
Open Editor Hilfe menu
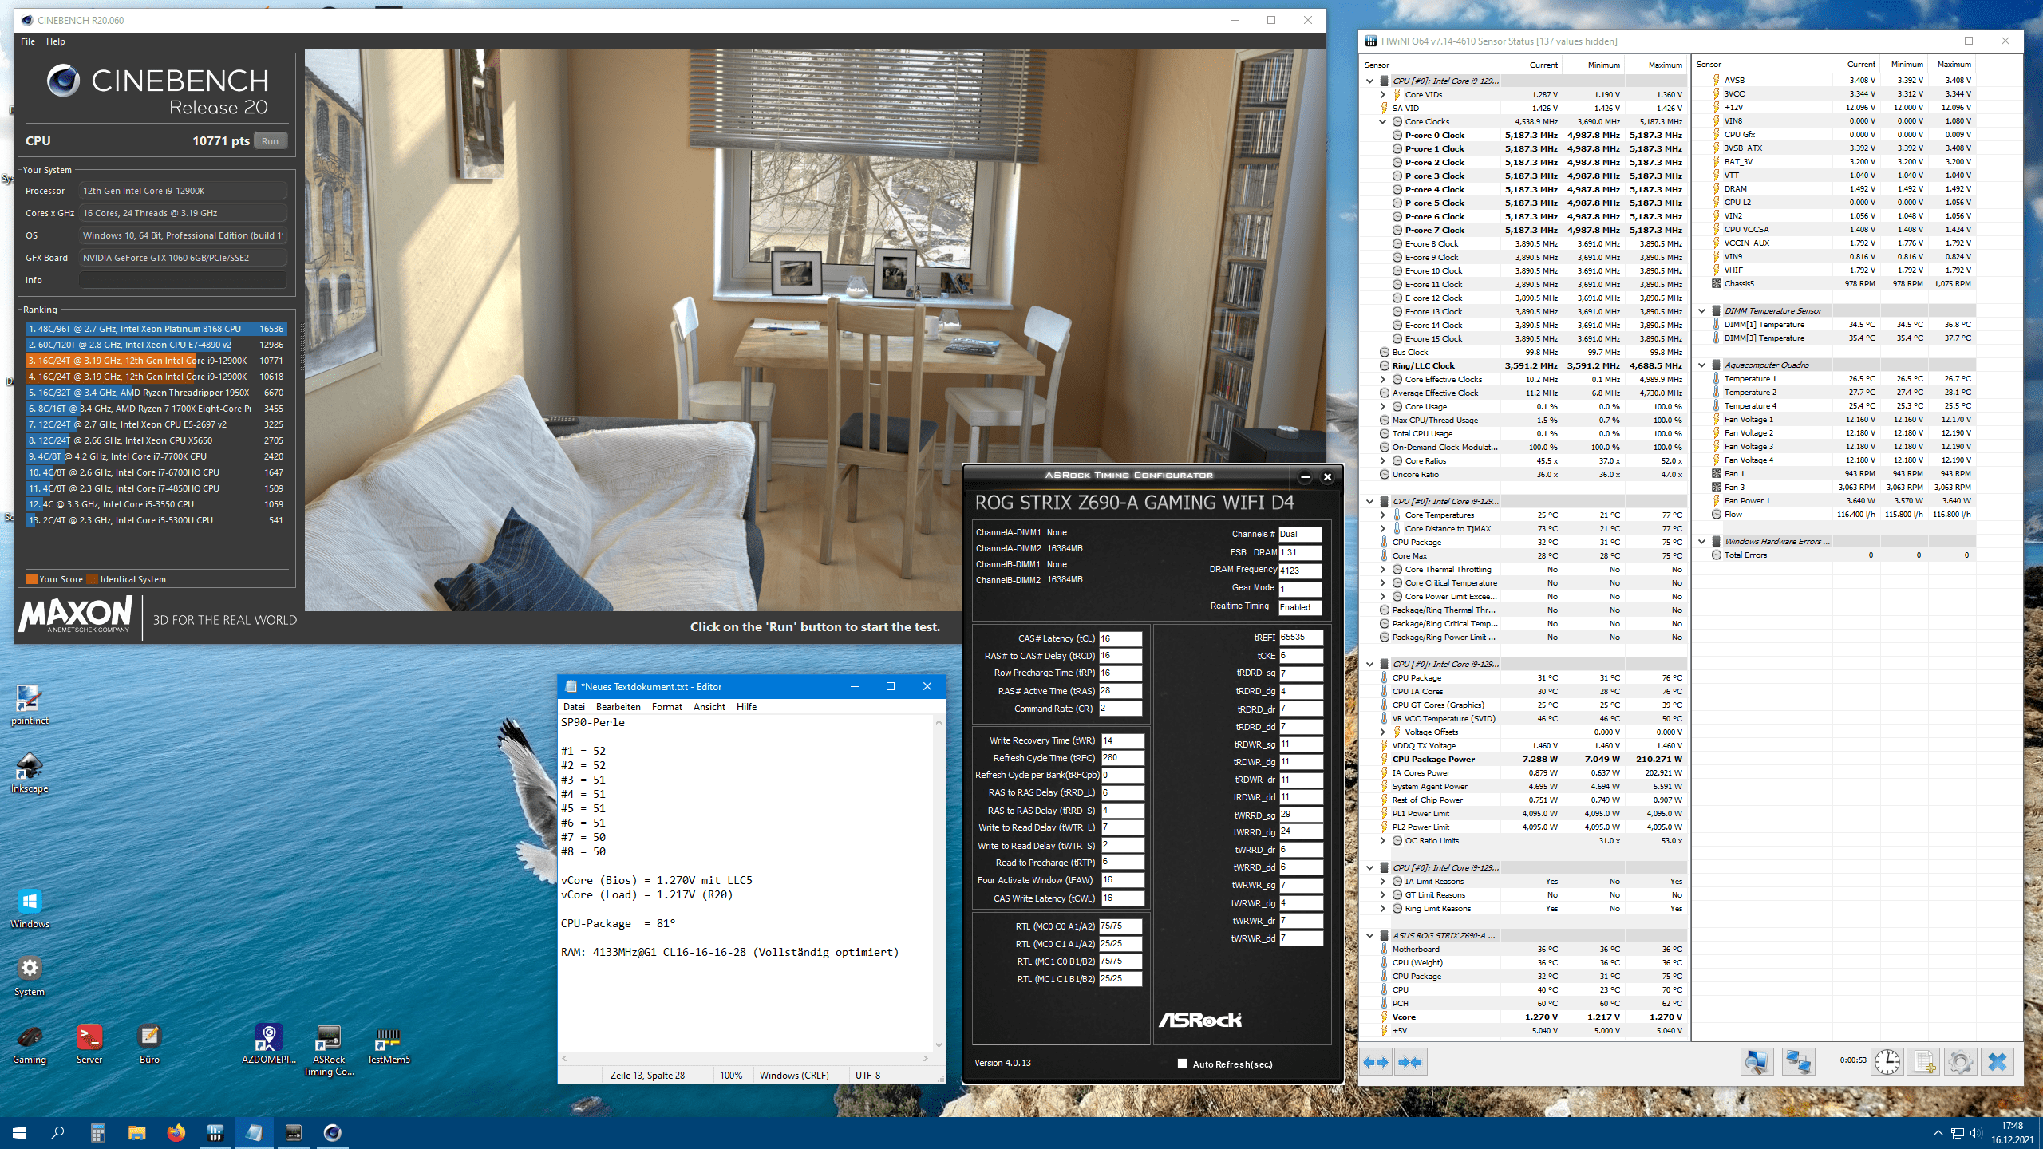pyautogui.click(x=747, y=707)
